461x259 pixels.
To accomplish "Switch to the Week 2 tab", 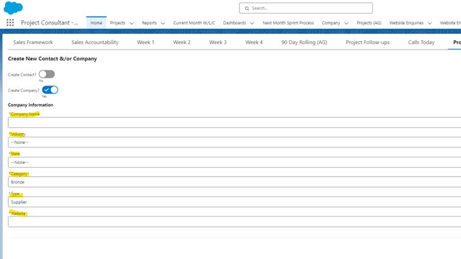I will [182, 42].
